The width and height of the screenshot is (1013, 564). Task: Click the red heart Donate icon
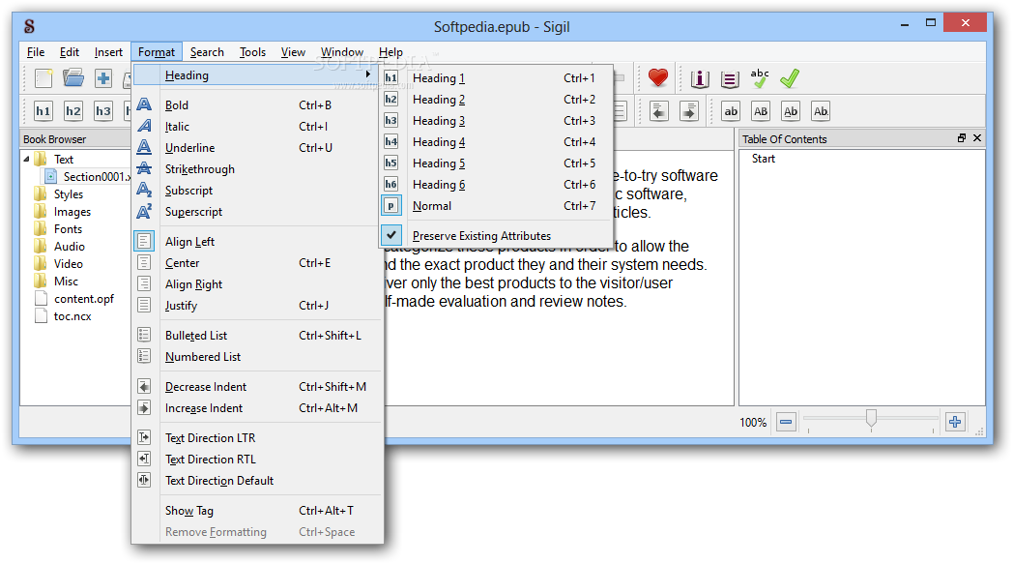point(658,78)
